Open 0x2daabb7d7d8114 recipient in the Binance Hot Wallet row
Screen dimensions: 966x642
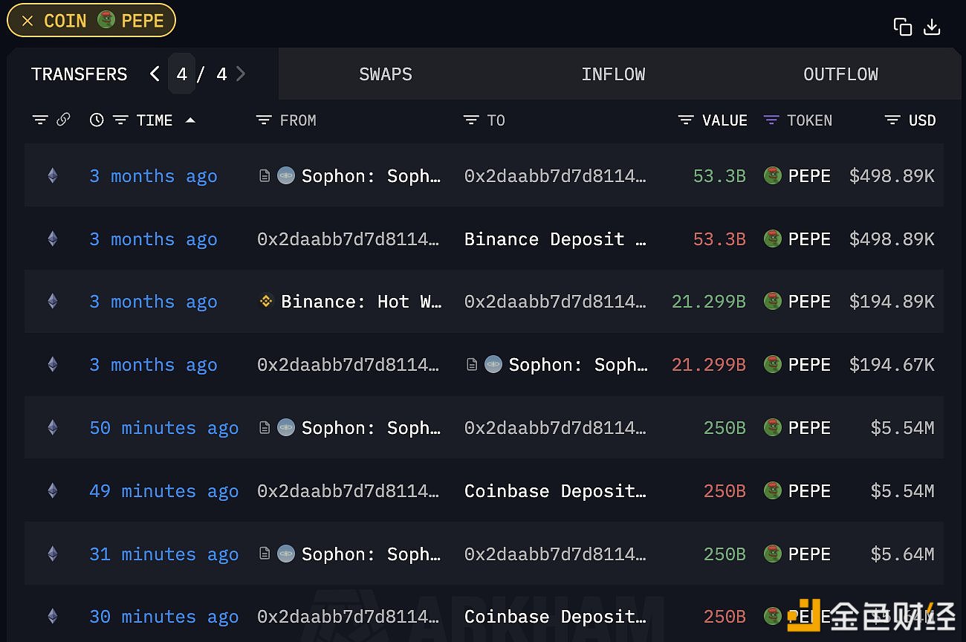click(x=555, y=302)
